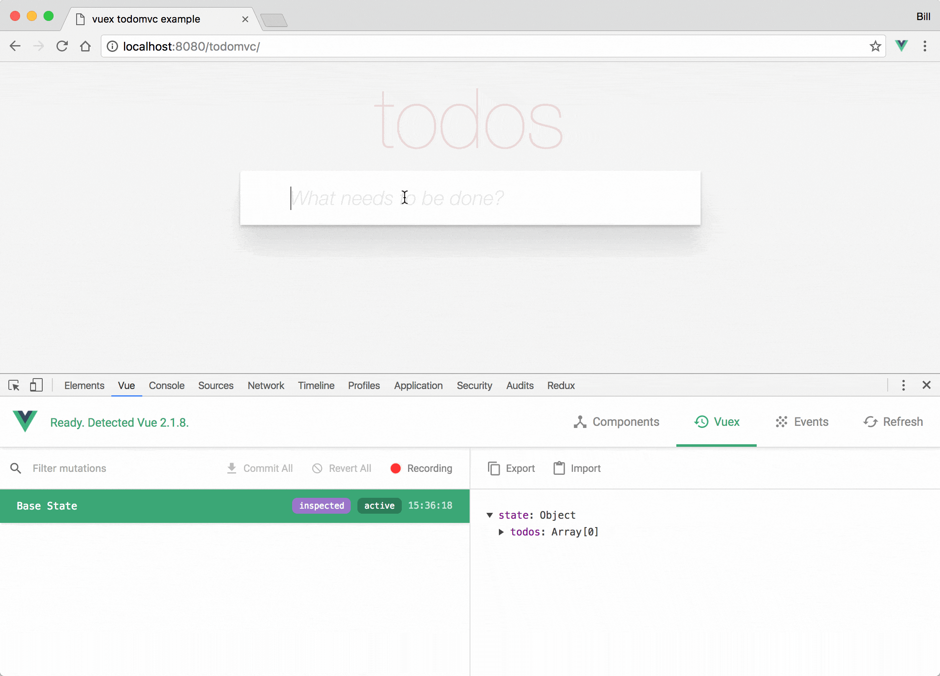This screenshot has height=676, width=940.
Task: Expand the todos Array[0] tree item
Action: pos(501,532)
